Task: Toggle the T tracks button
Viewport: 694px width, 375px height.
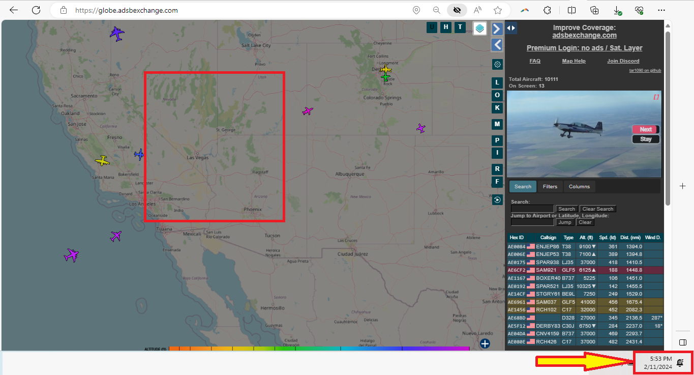Action: [x=460, y=27]
